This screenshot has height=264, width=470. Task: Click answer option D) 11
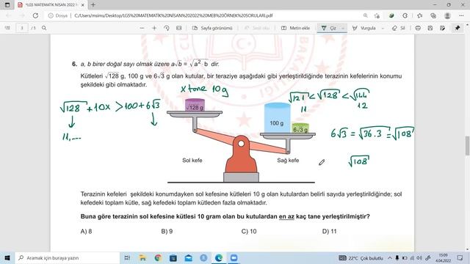[330, 231]
